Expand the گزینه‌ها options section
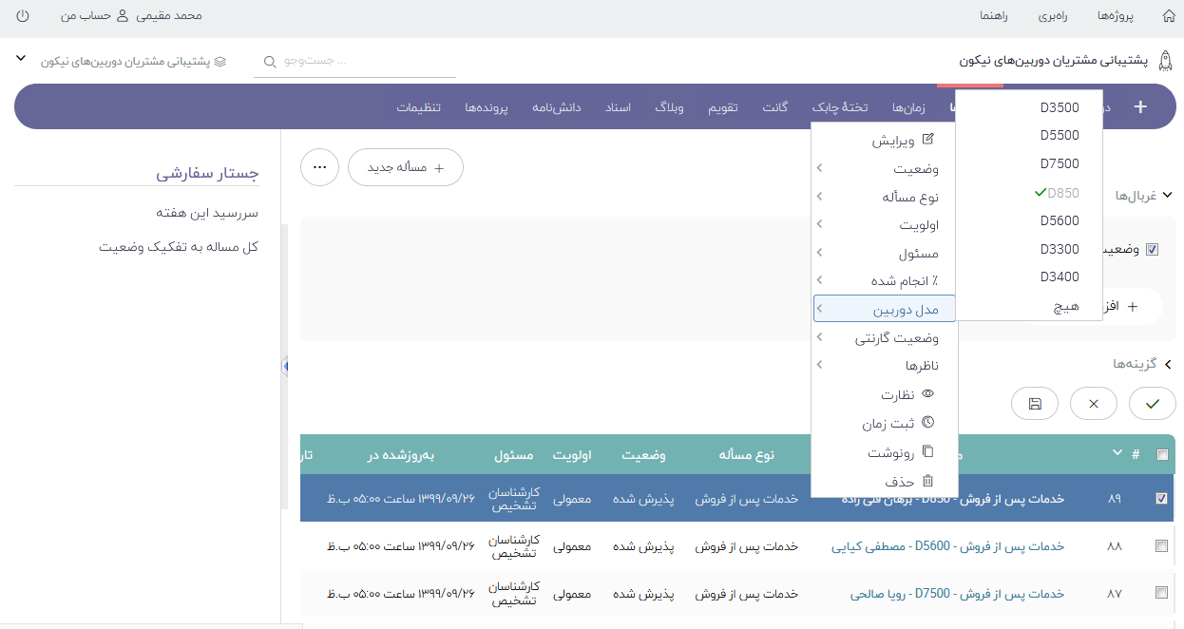This screenshot has width=1184, height=629. [1143, 364]
